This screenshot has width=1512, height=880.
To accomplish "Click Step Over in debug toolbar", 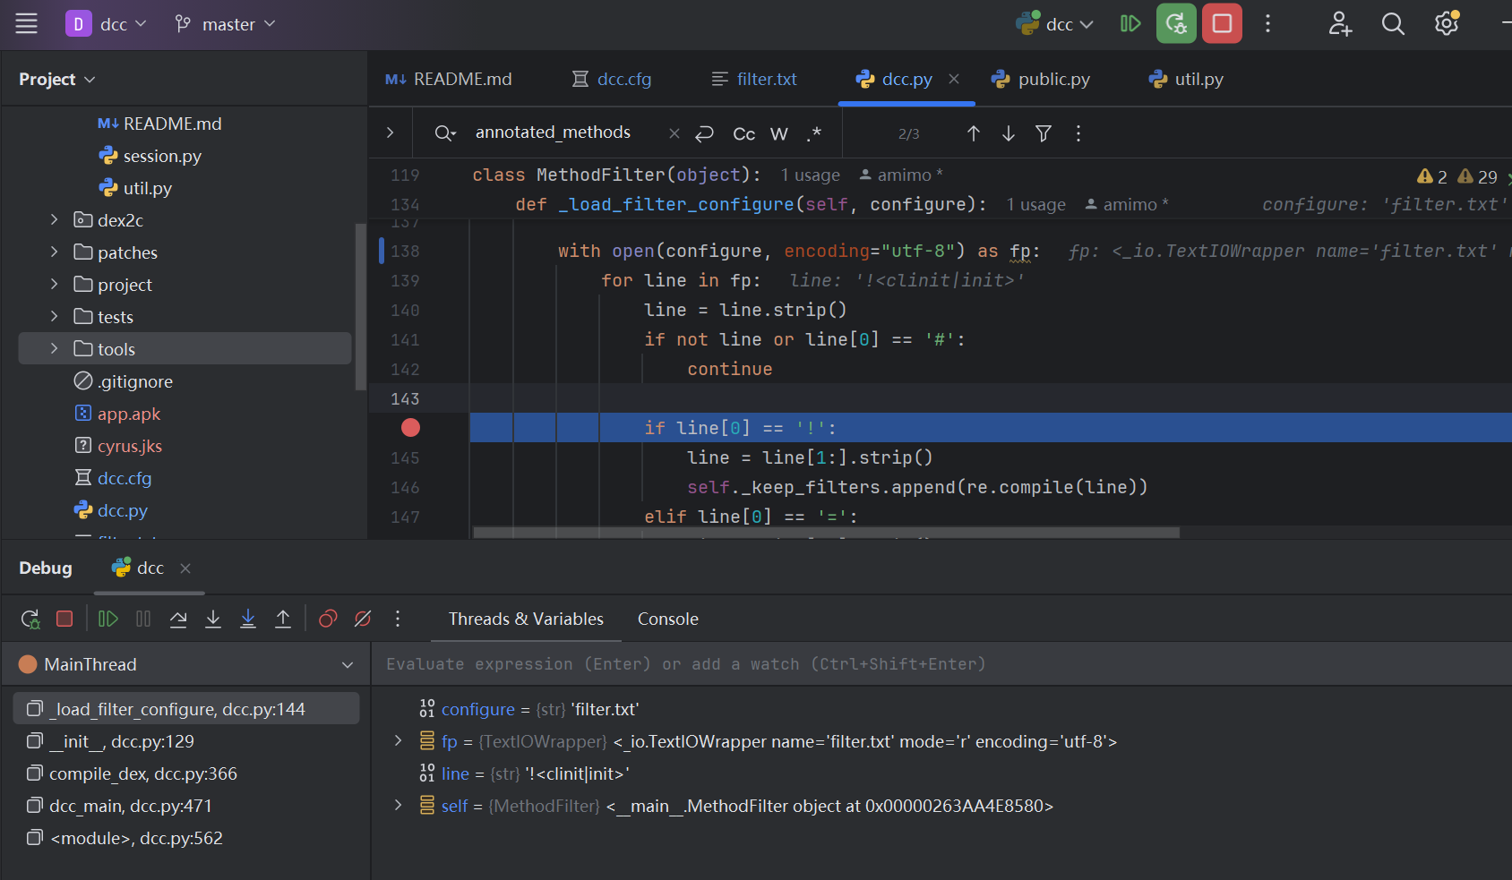I will coord(178,619).
